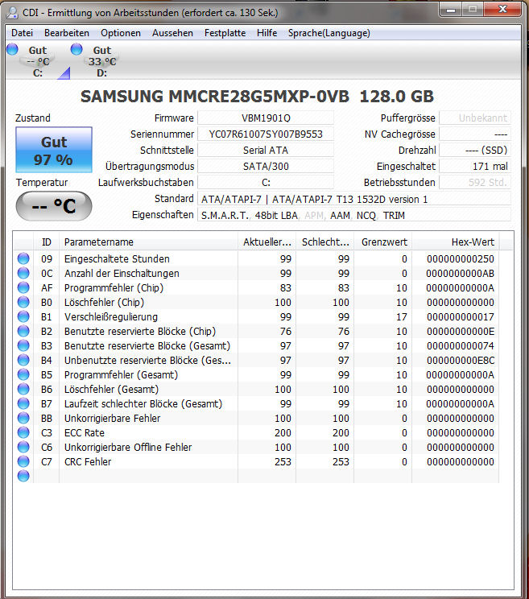The image size is (529, 599).
Task: Select the CRC Fehler parameter name
Action: [88, 462]
